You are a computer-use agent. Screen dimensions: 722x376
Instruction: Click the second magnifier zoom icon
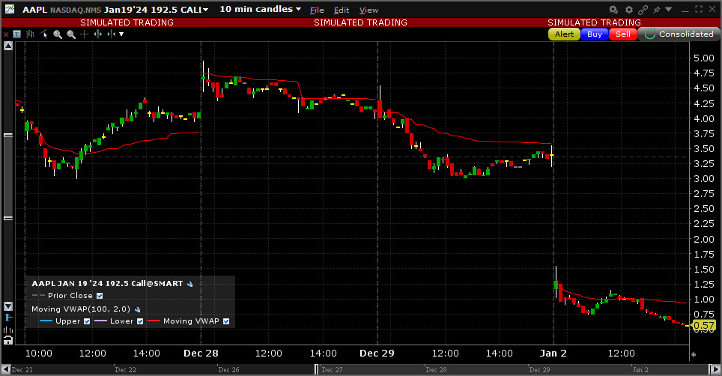click(71, 34)
